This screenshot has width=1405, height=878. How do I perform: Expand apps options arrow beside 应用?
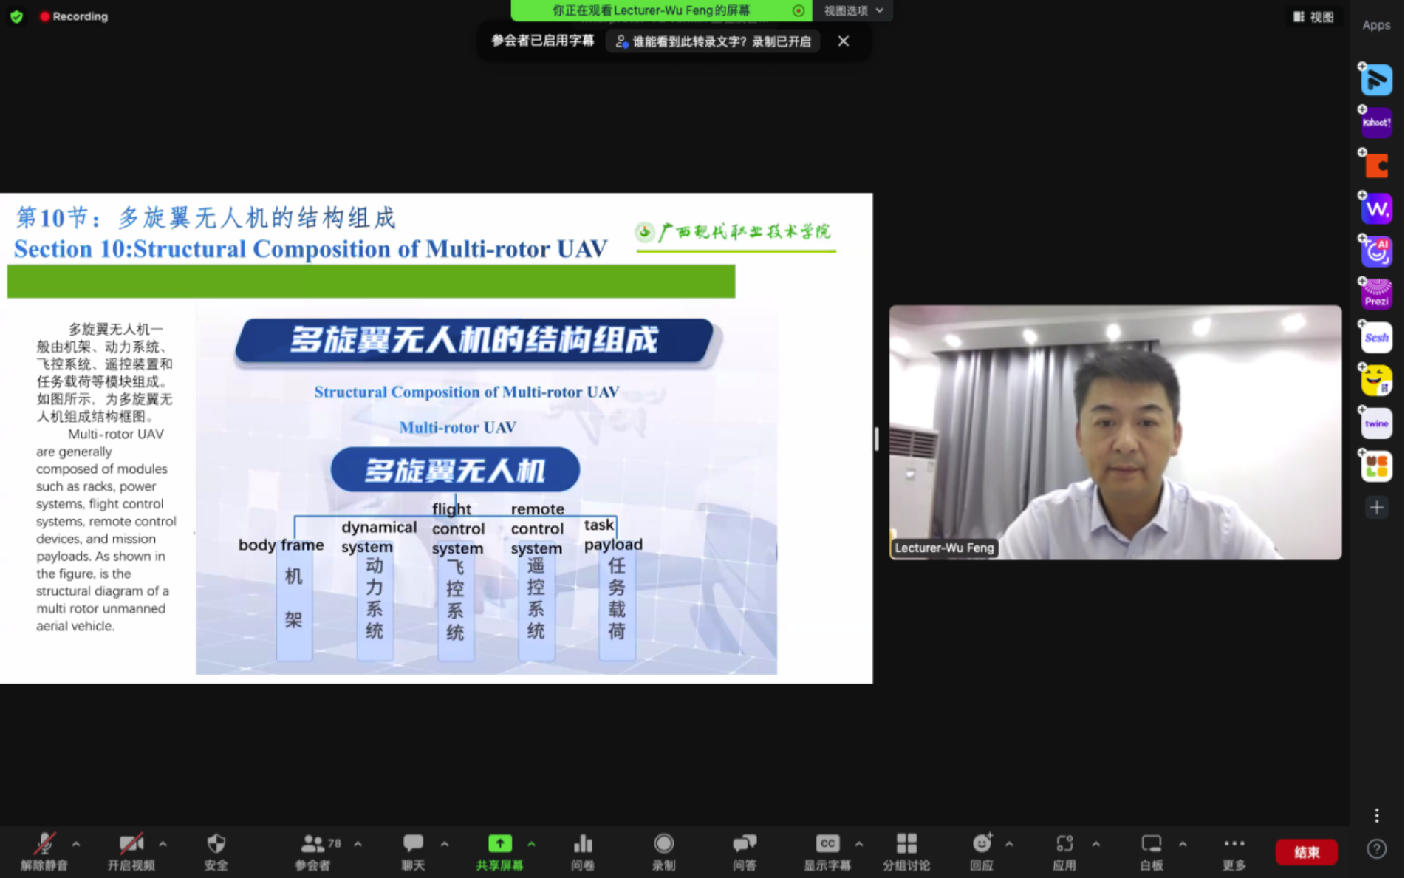(x=1096, y=844)
